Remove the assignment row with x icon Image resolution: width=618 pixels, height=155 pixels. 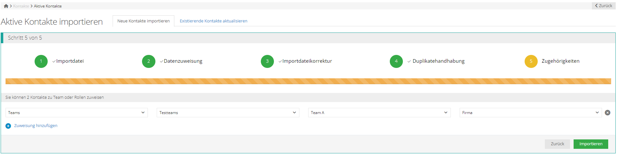tap(607, 113)
